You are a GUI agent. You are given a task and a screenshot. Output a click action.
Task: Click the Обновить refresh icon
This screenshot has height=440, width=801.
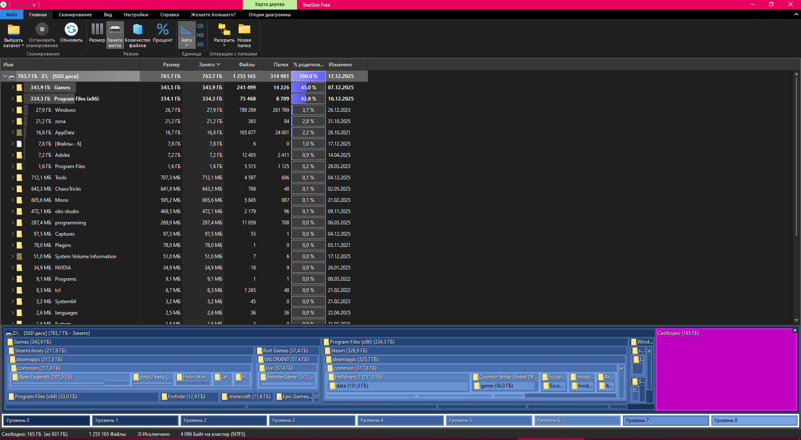click(71, 30)
